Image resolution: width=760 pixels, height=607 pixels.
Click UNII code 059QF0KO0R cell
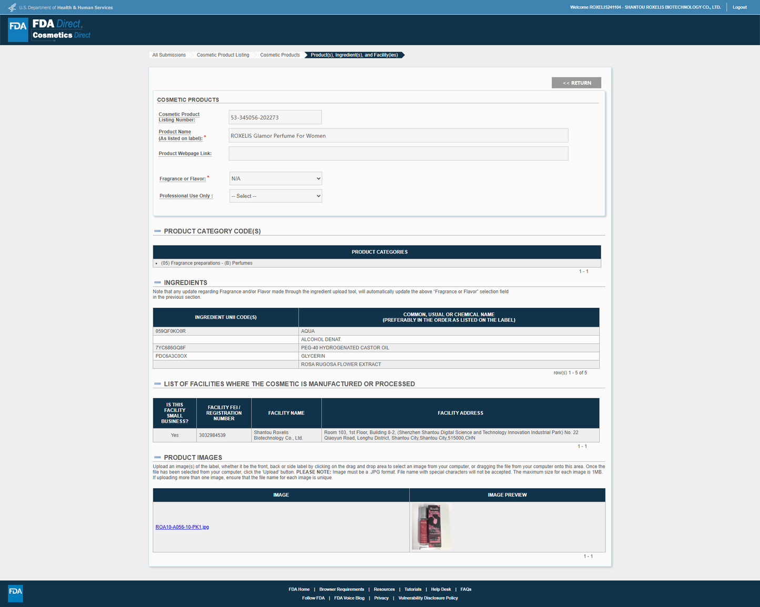(226, 331)
